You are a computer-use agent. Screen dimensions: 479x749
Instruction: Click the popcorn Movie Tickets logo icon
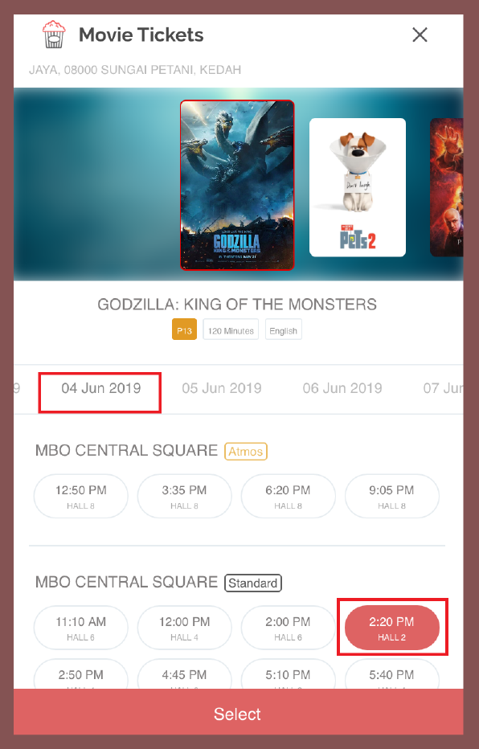(54, 35)
